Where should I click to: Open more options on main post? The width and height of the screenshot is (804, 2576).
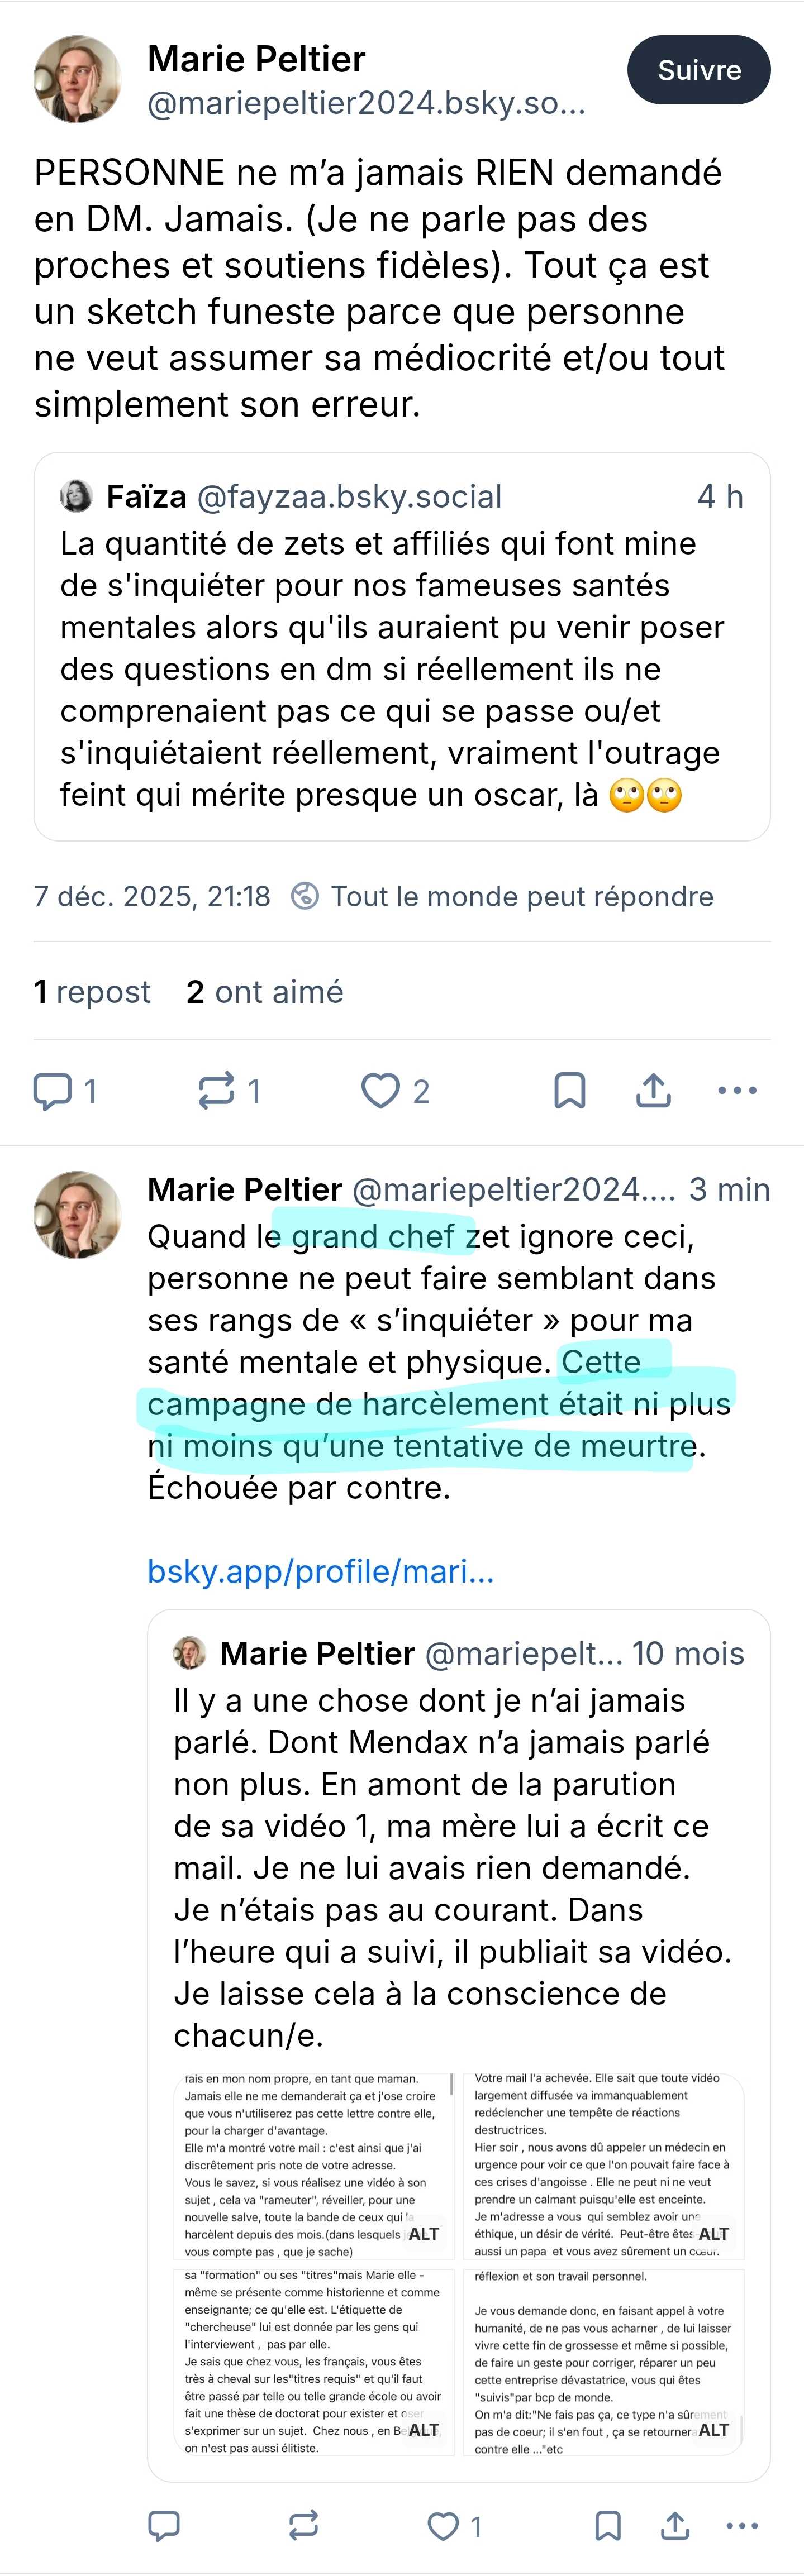click(737, 1090)
